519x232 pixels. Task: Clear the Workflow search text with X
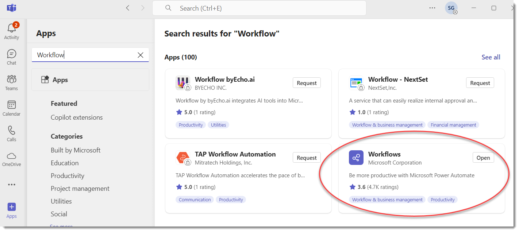coord(140,55)
